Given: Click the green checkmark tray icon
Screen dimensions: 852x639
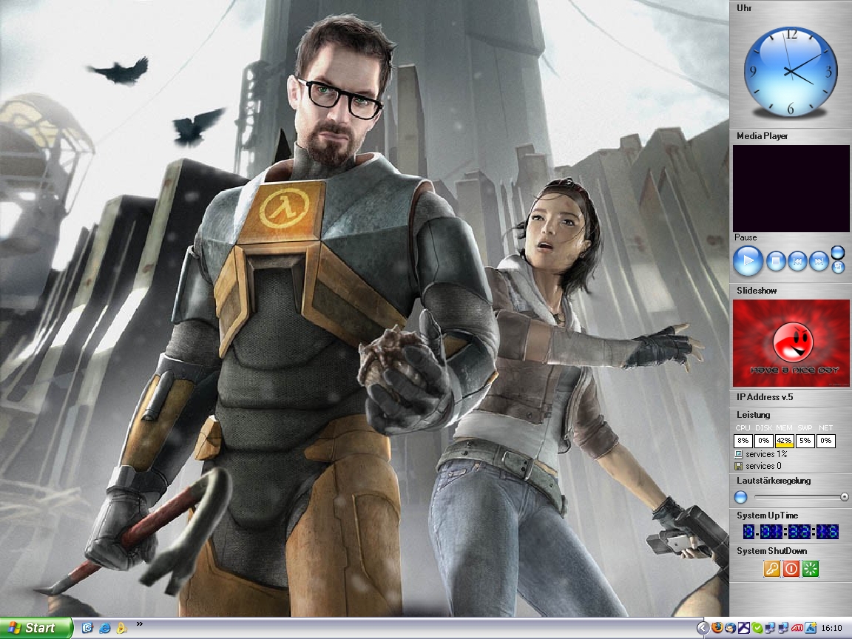Looking at the screenshot, I should (x=757, y=629).
